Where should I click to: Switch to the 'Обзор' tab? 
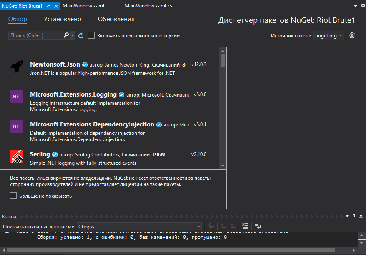pos(18,19)
